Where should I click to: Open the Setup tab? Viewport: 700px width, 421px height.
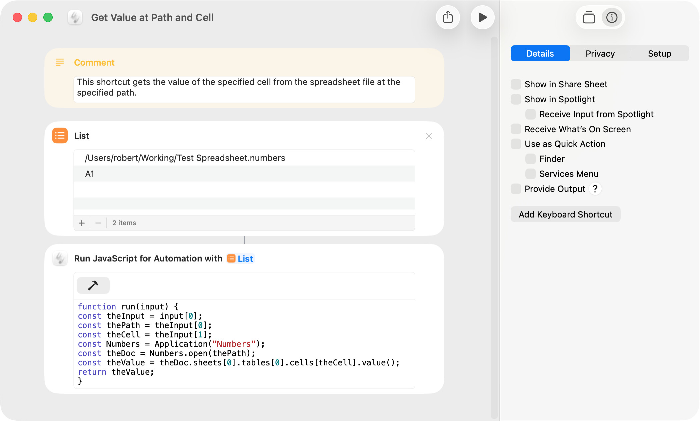pyautogui.click(x=659, y=54)
